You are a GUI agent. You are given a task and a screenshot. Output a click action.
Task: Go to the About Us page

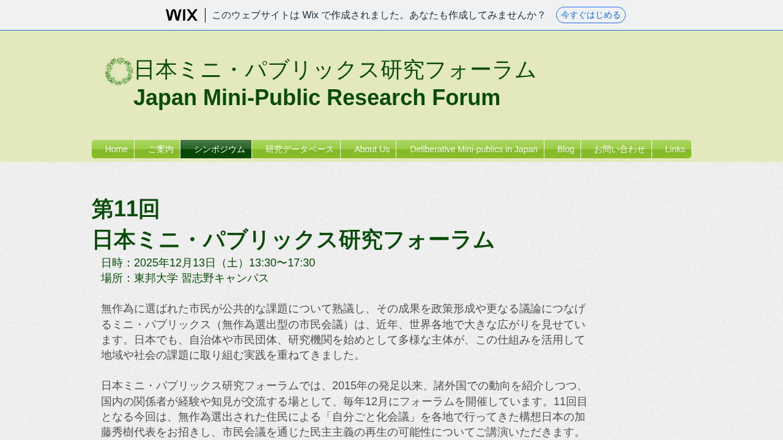pyautogui.click(x=368, y=149)
